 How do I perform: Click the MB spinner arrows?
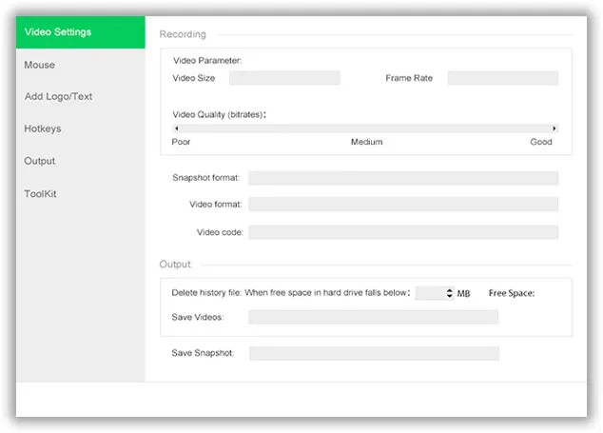click(x=450, y=293)
